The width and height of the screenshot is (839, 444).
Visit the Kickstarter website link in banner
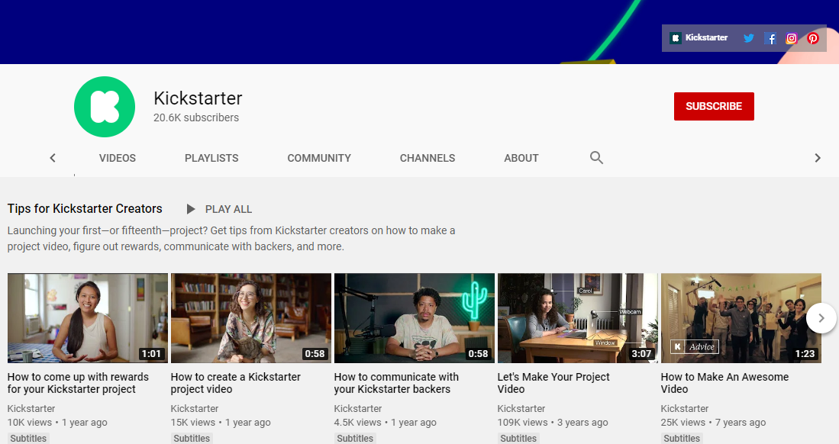click(x=699, y=37)
